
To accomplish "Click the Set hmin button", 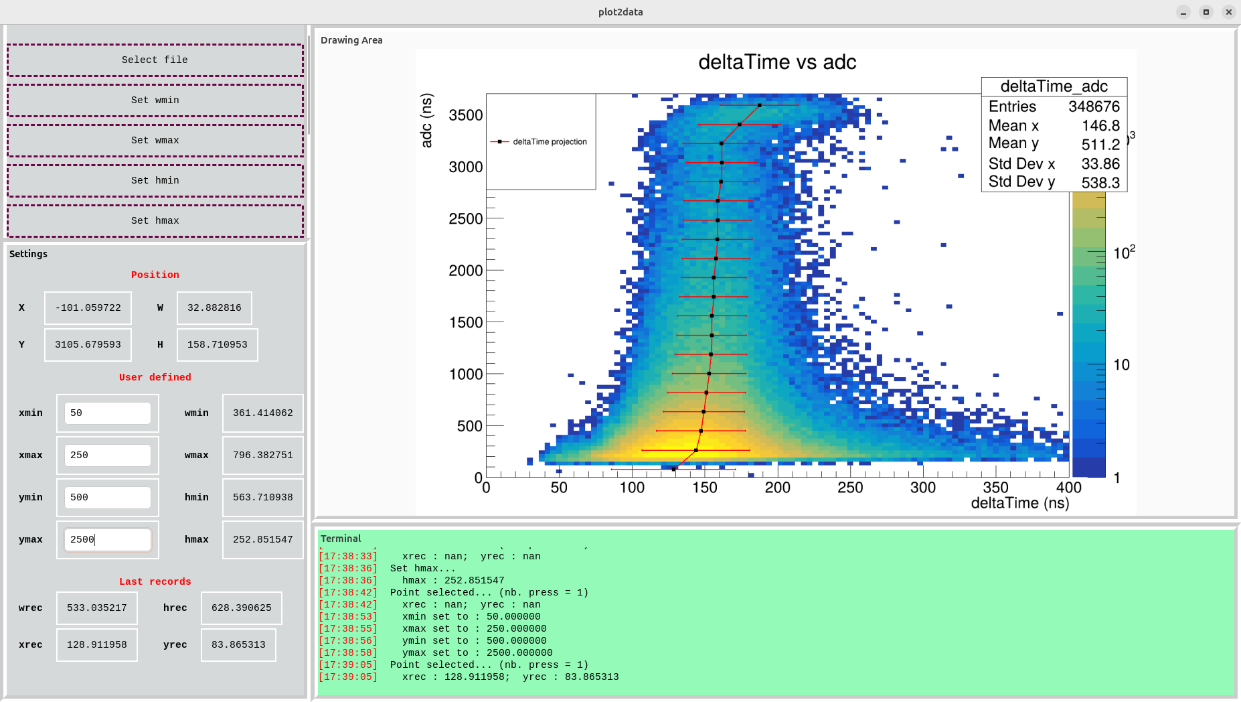I will (x=155, y=181).
